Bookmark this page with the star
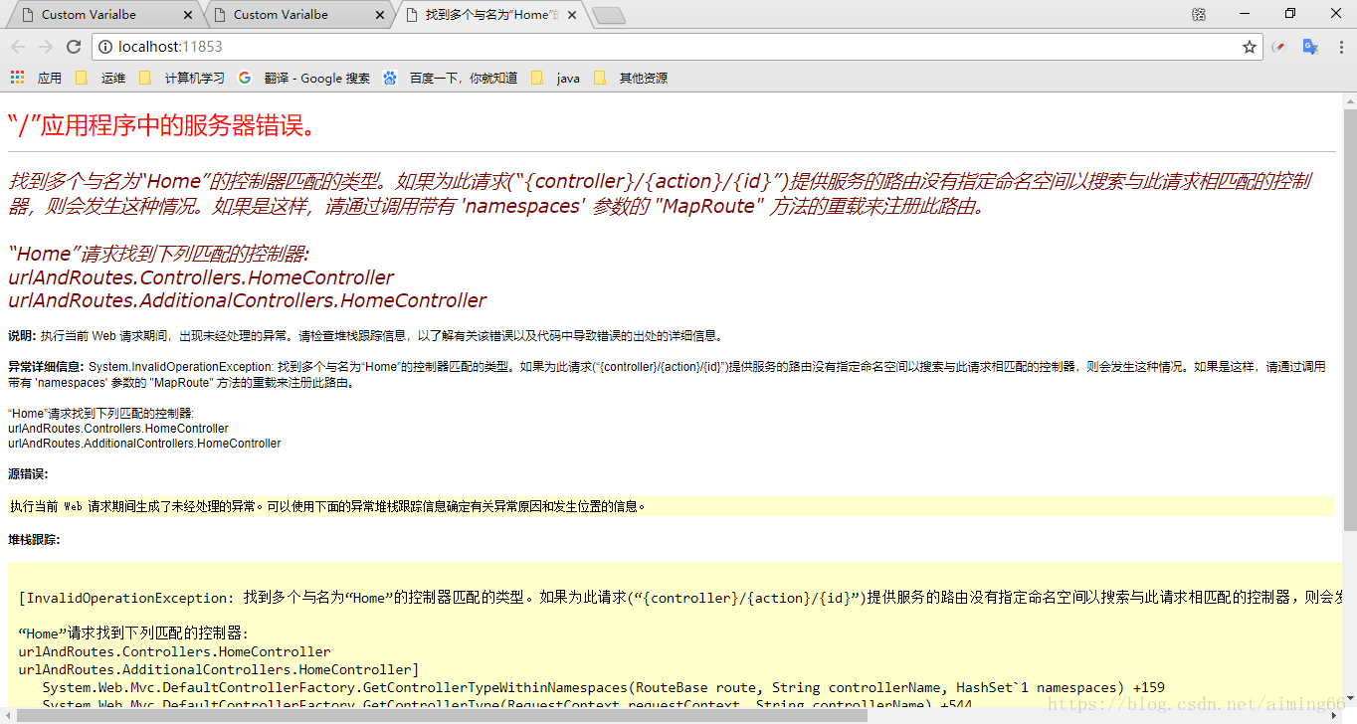The width and height of the screenshot is (1357, 724). pyautogui.click(x=1250, y=47)
